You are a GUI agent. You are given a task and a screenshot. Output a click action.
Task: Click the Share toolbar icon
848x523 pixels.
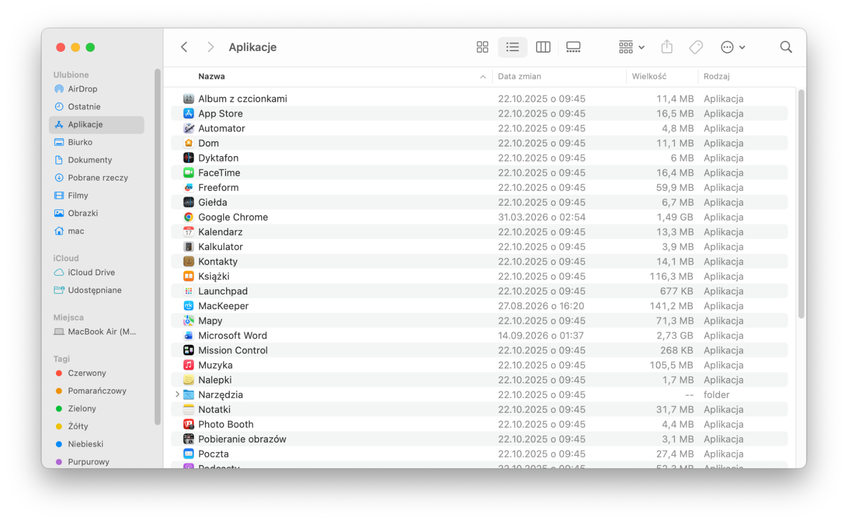pyautogui.click(x=666, y=47)
